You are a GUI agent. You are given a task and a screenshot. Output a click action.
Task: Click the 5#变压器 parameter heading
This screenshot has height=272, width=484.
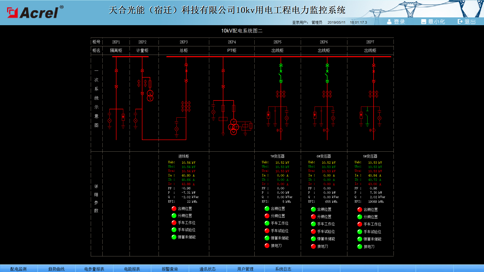370,156
